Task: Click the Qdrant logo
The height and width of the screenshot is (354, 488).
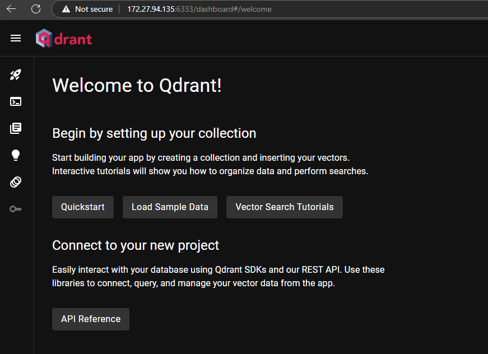Action: (64, 38)
